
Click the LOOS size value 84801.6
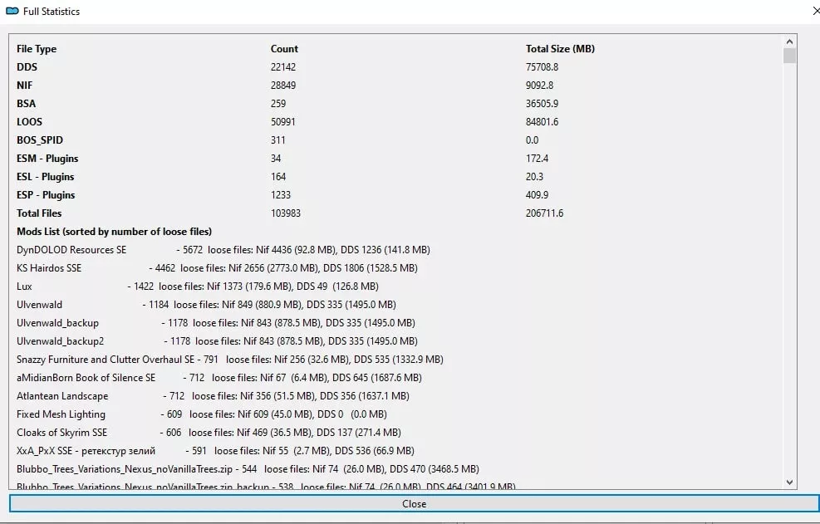(x=542, y=122)
